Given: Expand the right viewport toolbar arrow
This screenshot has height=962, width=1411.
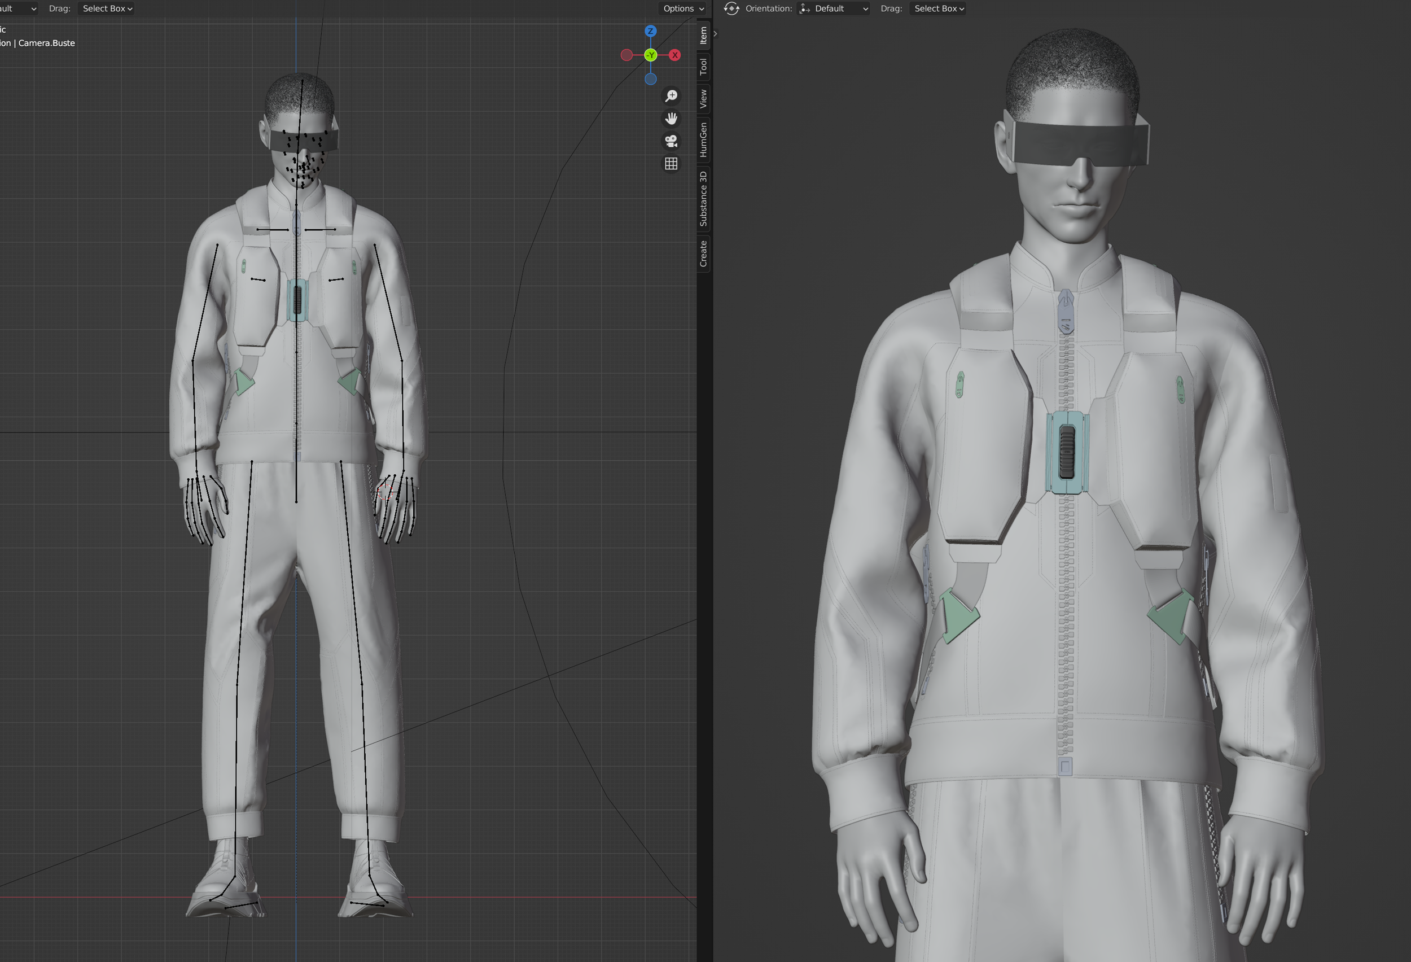Looking at the screenshot, I should pyautogui.click(x=716, y=33).
